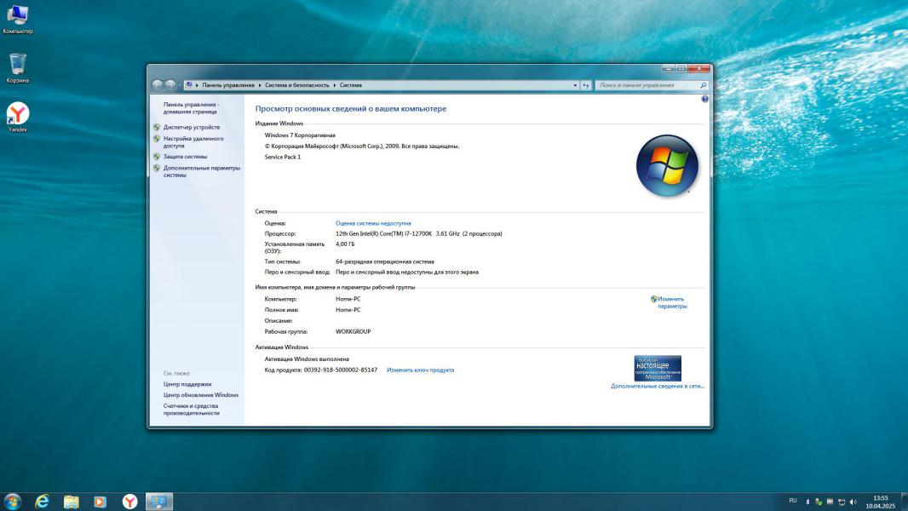The image size is (908, 511).
Task: Maximize the Система window
Action: (681, 68)
